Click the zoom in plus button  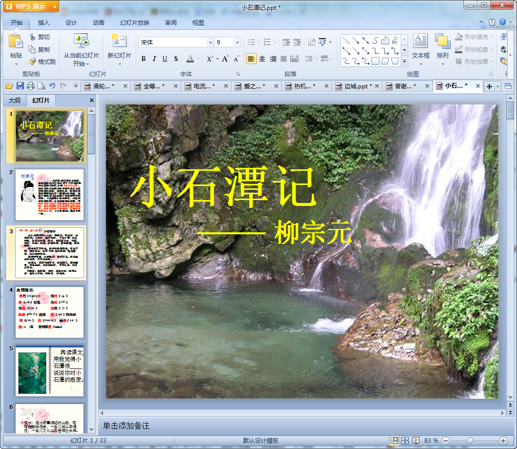click(x=503, y=440)
